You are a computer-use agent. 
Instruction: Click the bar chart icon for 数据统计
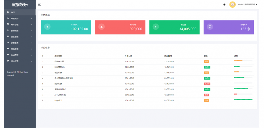tap(8, 18)
